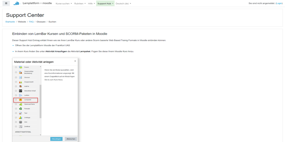Click the Login link
The width and height of the screenshot is (285, 142).
tap(279, 4)
